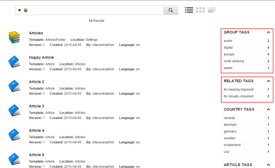
Task: Open the search box dropdown arrow
Action: [x=19, y=10]
